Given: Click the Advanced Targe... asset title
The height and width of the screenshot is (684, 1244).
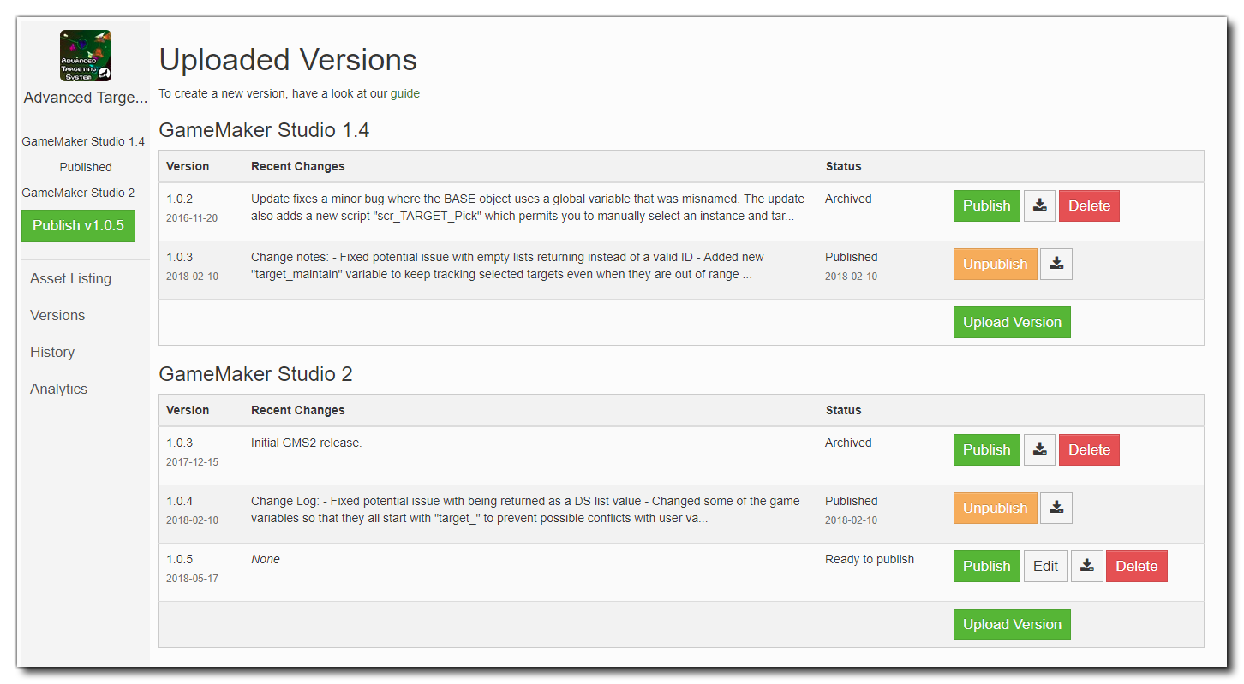Looking at the screenshot, I should [86, 98].
